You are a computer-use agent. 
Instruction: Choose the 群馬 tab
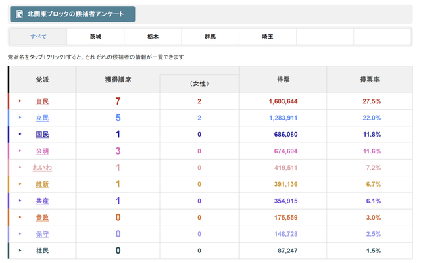click(x=210, y=37)
